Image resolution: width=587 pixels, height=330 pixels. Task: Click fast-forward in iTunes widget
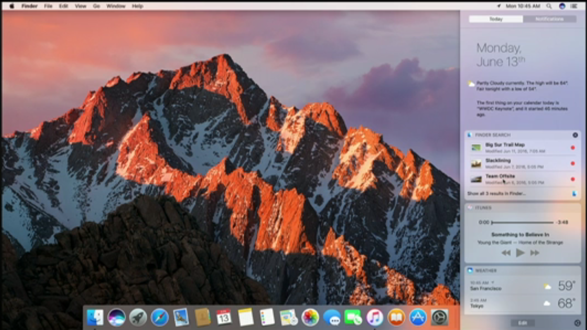point(535,253)
